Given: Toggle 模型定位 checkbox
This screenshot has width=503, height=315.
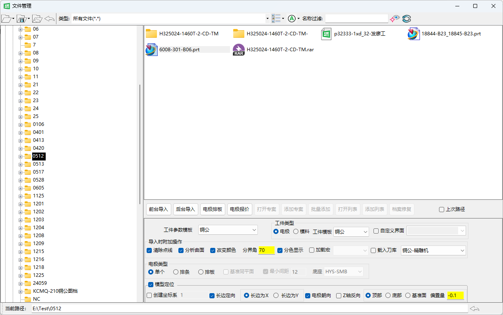Looking at the screenshot, I should click(151, 284).
